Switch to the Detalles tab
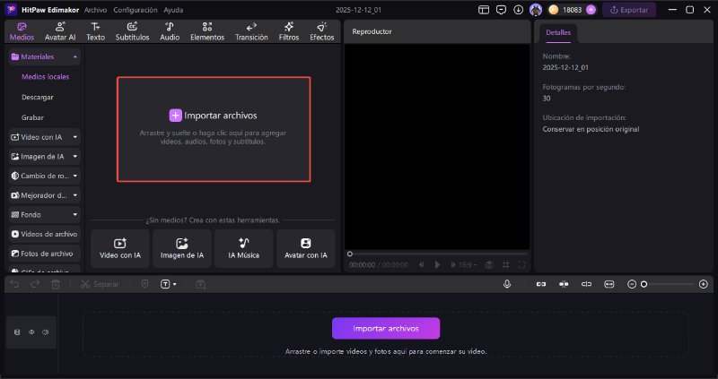 (x=557, y=32)
